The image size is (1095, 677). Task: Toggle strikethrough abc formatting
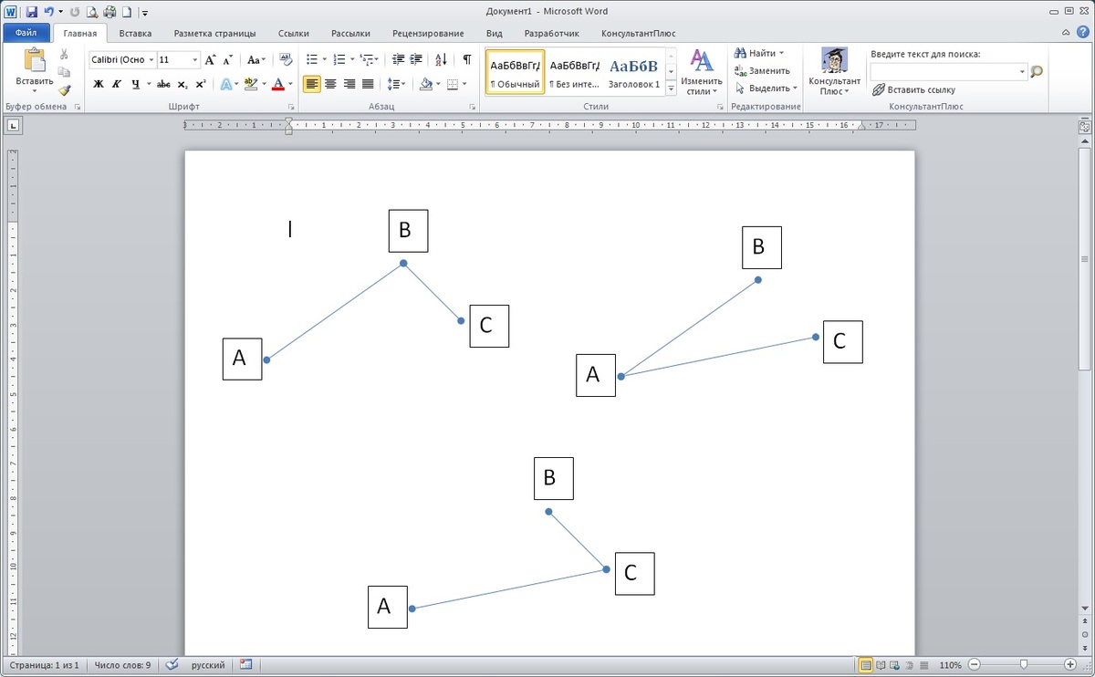pyautogui.click(x=164, y=84)
